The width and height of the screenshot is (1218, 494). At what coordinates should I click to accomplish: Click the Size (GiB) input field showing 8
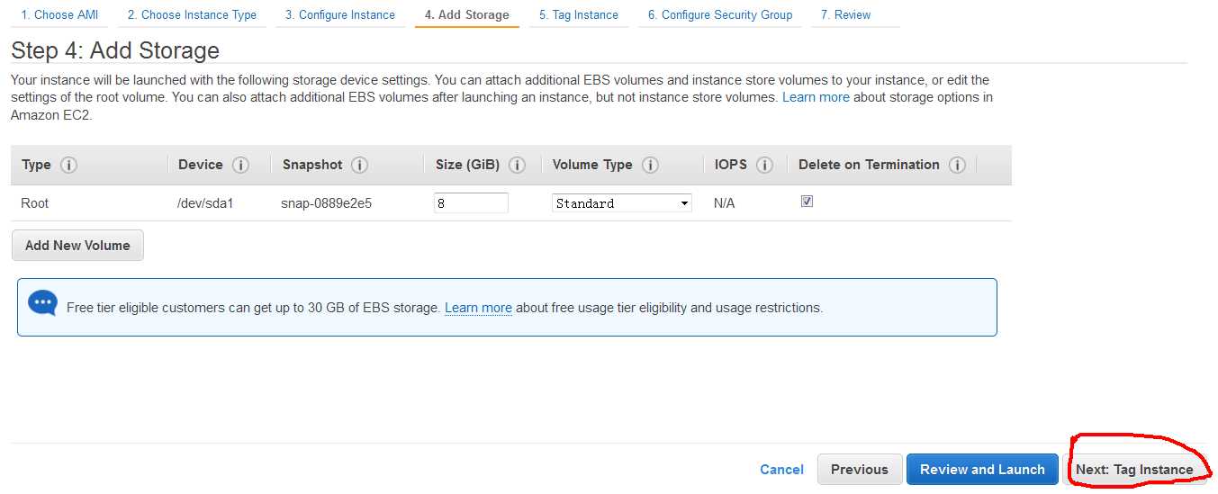click(x=471, y=203)
